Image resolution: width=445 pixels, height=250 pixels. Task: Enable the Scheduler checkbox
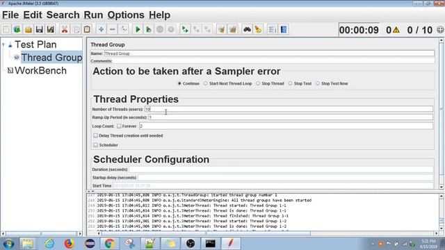(96, 145)
